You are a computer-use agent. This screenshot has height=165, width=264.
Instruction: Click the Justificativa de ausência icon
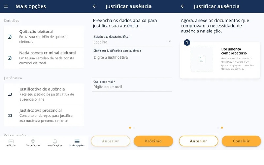coord(10,94)
